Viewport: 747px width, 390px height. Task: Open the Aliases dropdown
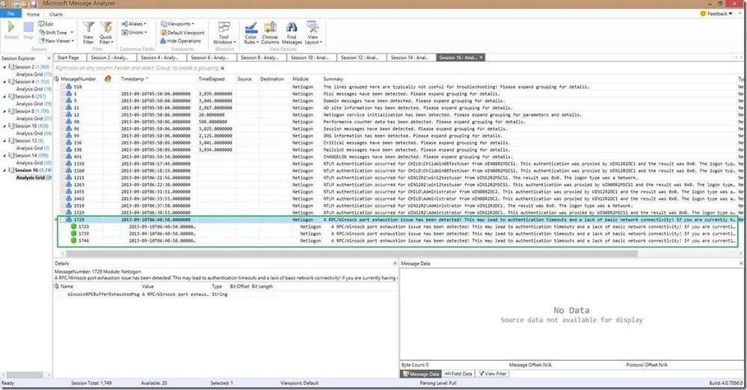(x=133, y=24)
